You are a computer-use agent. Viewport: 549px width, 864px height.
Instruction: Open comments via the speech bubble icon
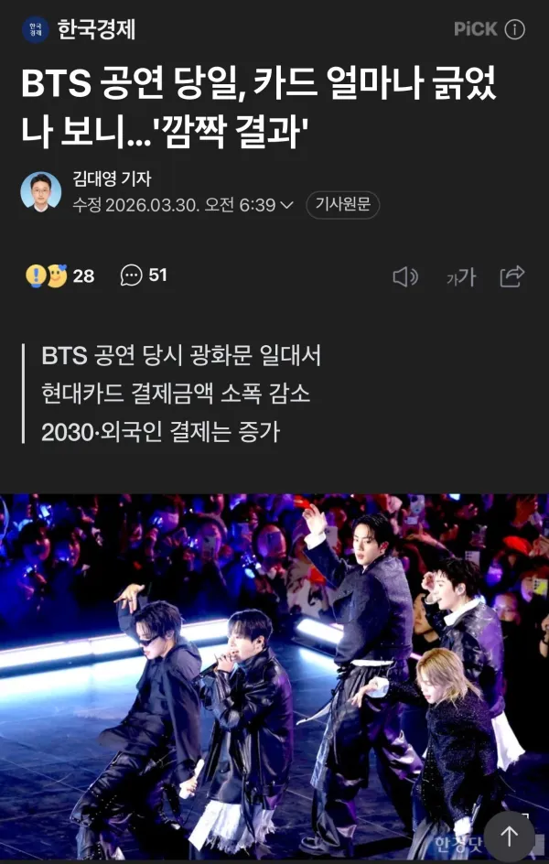131,275
